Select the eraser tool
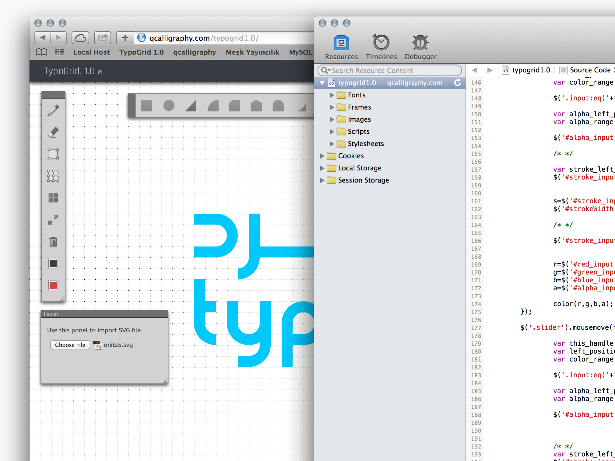615x461 pixels. coord(53,132)
